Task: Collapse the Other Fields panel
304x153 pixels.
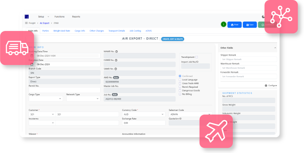Action: (x=275, y=48)
